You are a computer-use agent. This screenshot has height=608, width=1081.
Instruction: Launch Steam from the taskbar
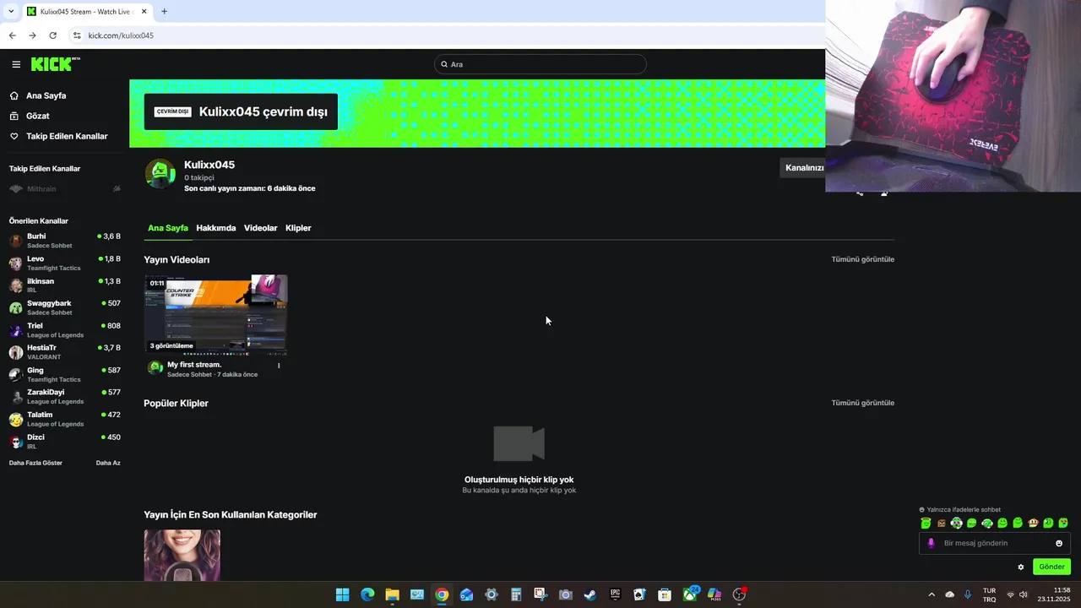[x=590, y=594]
